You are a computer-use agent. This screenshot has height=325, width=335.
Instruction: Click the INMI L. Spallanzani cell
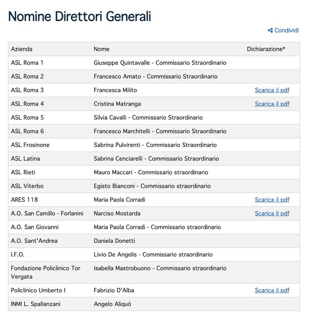pyautogui.click(x=49, y=304)
